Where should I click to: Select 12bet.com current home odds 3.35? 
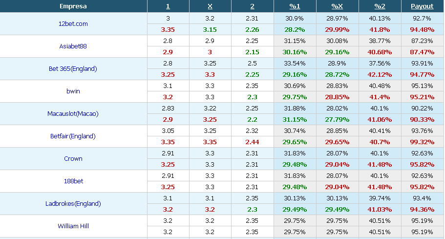[x=168, y=29]
